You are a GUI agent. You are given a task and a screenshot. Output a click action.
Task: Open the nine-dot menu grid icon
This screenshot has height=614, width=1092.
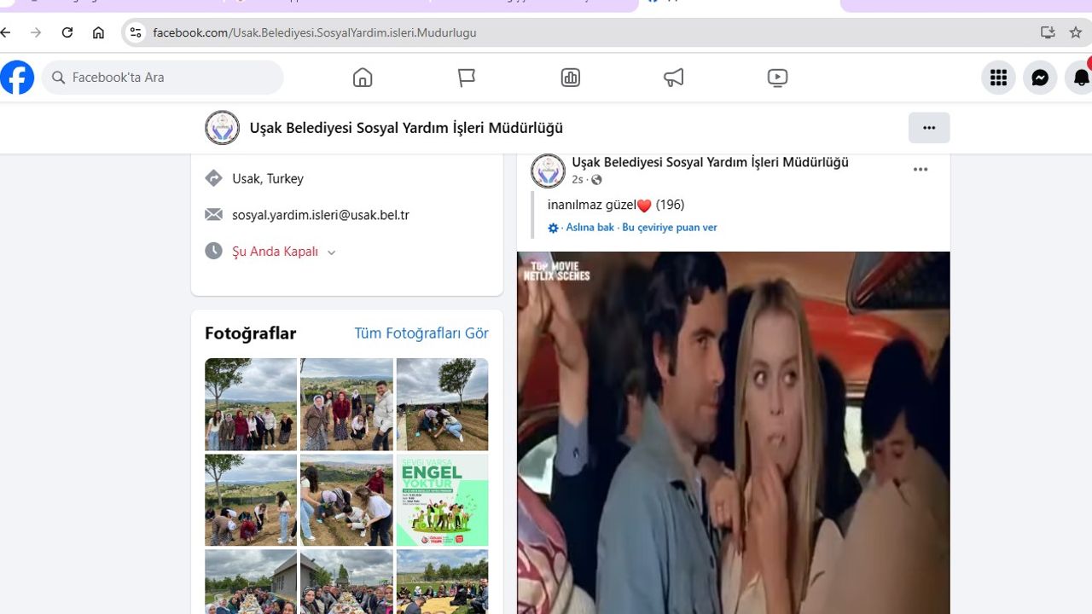(x=998, y=78)
